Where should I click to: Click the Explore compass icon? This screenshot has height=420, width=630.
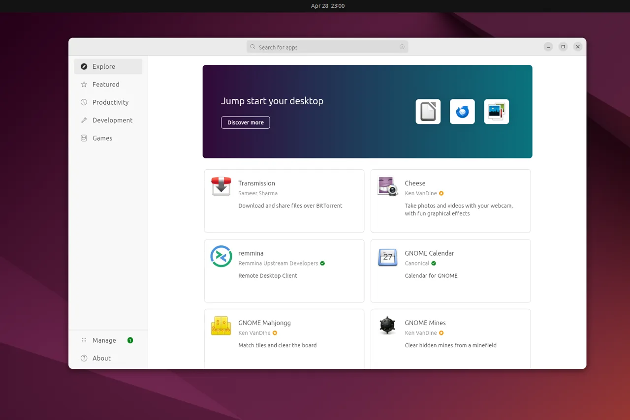(84, 66)
